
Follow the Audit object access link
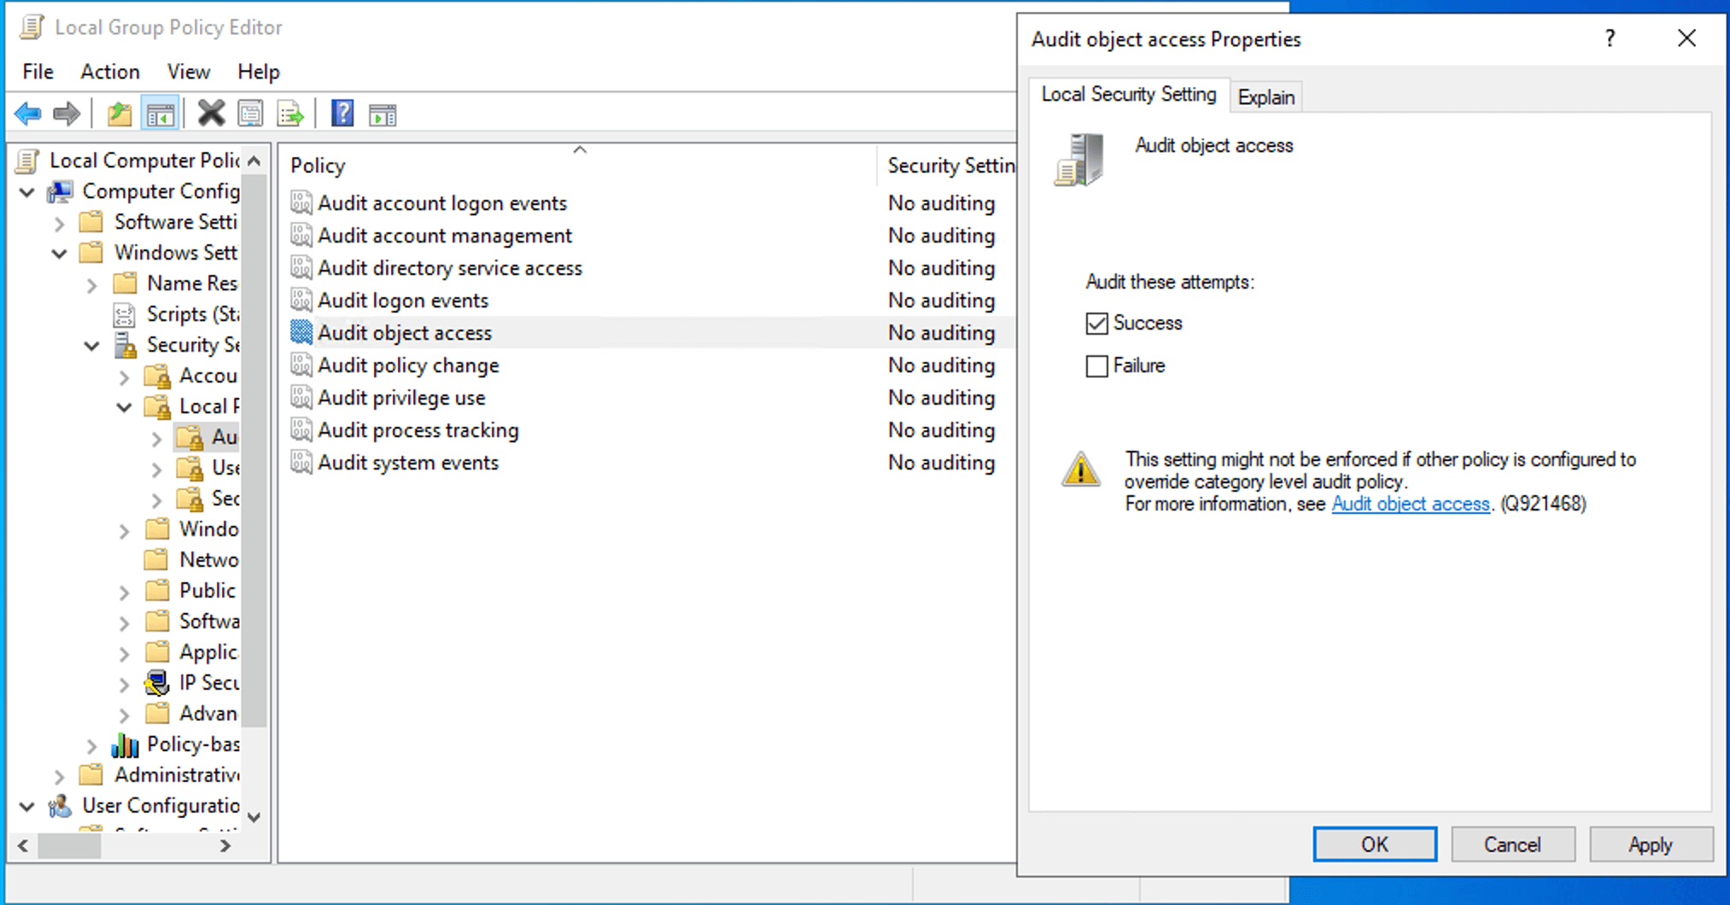coord(1409,504)
